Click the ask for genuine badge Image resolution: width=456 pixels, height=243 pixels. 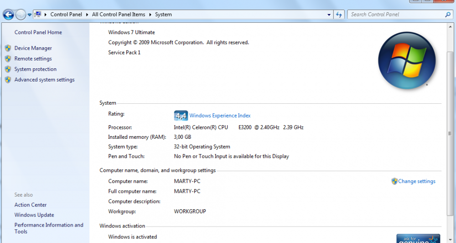coord(418,238)
